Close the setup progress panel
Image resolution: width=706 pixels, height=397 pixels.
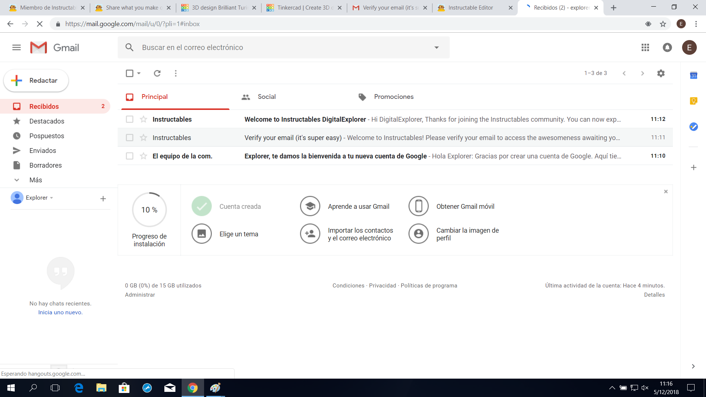coord(666,192)
